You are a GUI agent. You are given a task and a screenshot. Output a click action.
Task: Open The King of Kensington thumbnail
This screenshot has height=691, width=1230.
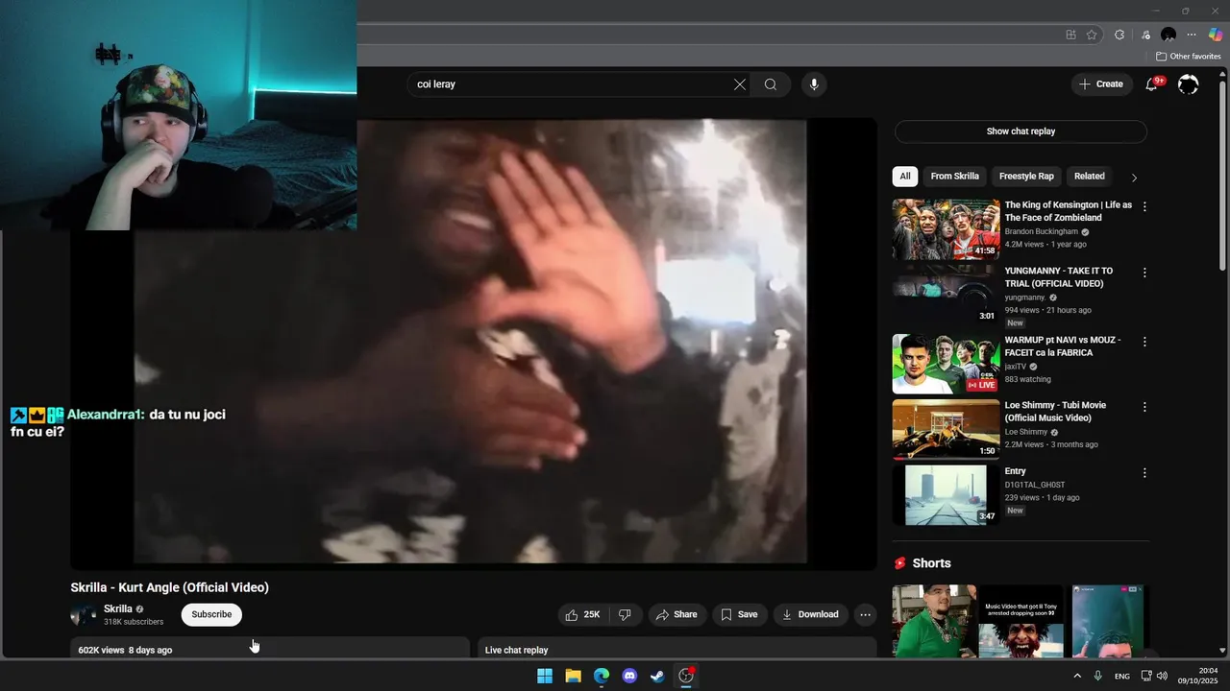pyautogui.click(x=947, y=229)
